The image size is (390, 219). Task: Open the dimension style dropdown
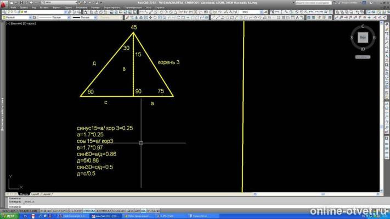coord(262,12)
